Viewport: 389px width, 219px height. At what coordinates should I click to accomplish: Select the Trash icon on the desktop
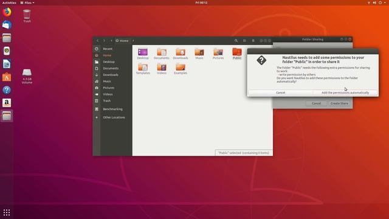(x=27, y=16)
